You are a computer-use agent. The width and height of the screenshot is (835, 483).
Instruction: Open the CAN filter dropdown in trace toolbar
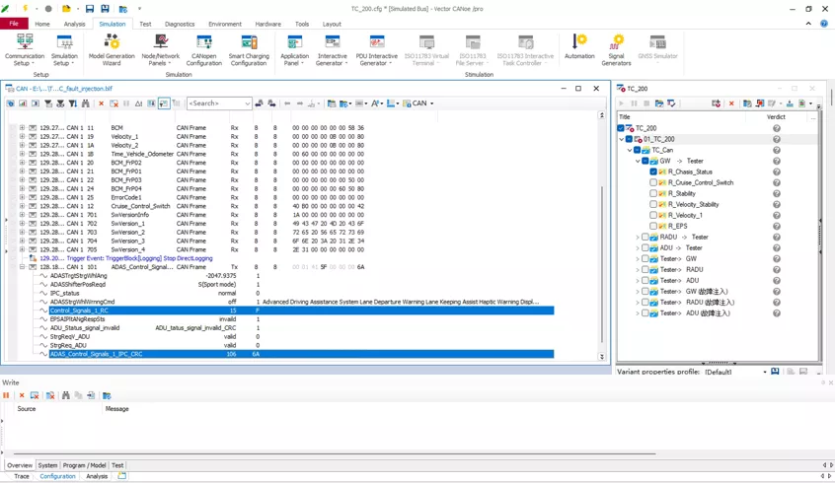pos(432,103)
